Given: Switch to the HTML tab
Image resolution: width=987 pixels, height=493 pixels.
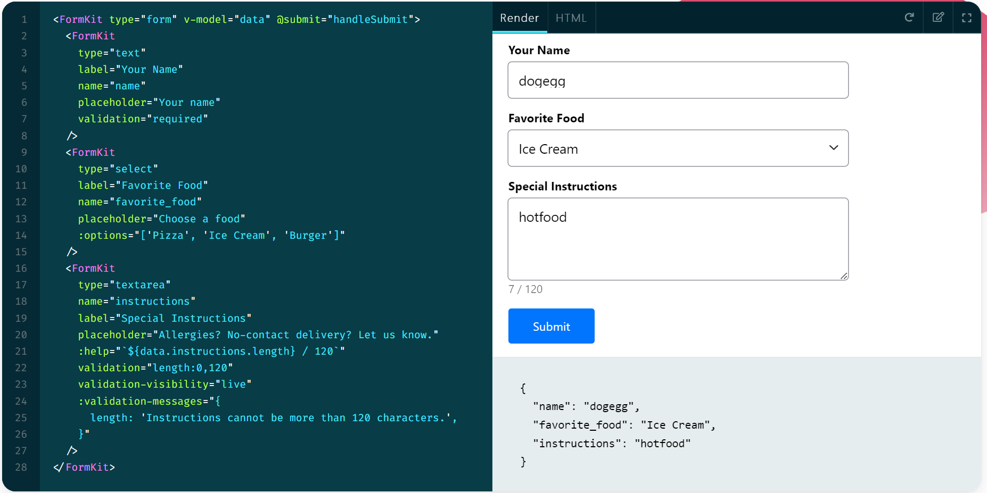Looking at the screenshot, I should pyautogui.click(x=571, y=18).
